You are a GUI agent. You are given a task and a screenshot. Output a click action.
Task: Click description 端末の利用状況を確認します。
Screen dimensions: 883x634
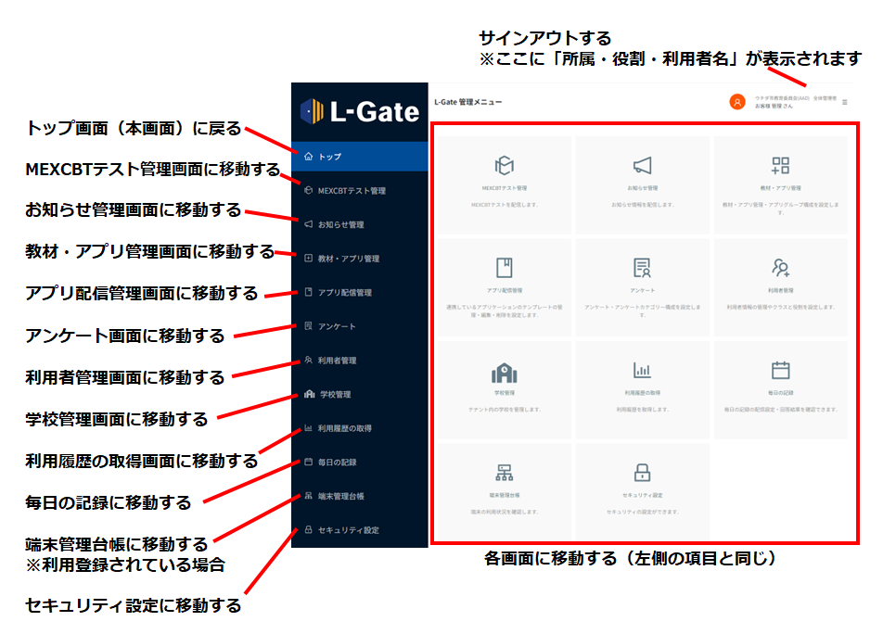504,512
